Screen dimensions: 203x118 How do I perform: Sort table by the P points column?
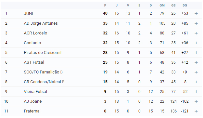[x=105, y=6]
